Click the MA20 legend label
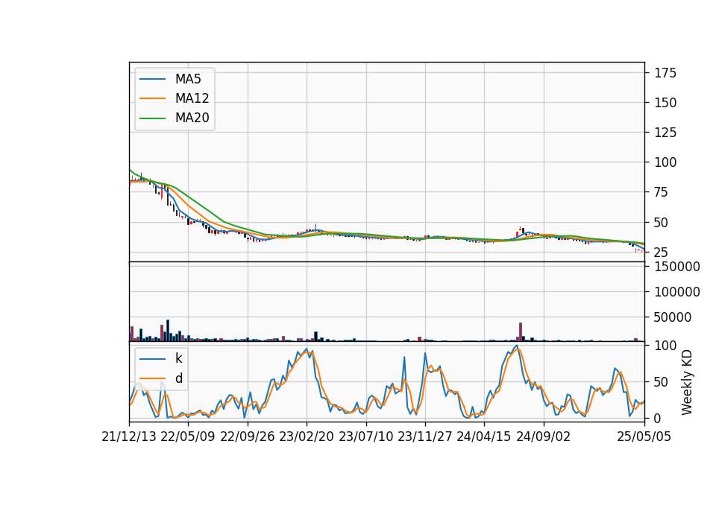 coord(192,118)
